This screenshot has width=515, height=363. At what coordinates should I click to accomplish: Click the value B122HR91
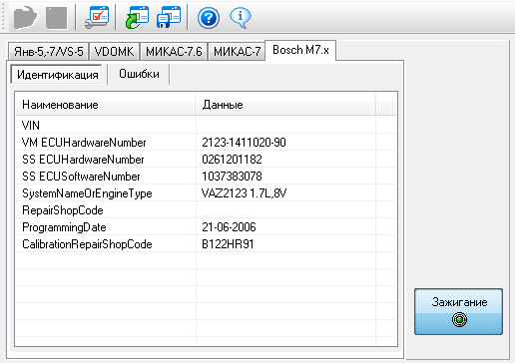[228, 244]
